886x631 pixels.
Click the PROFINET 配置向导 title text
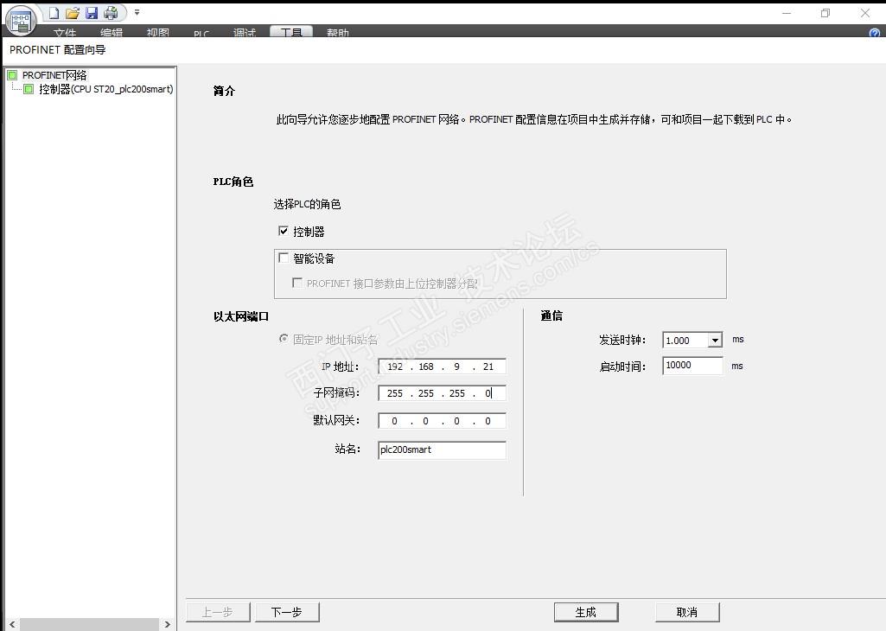pos(58,50)
